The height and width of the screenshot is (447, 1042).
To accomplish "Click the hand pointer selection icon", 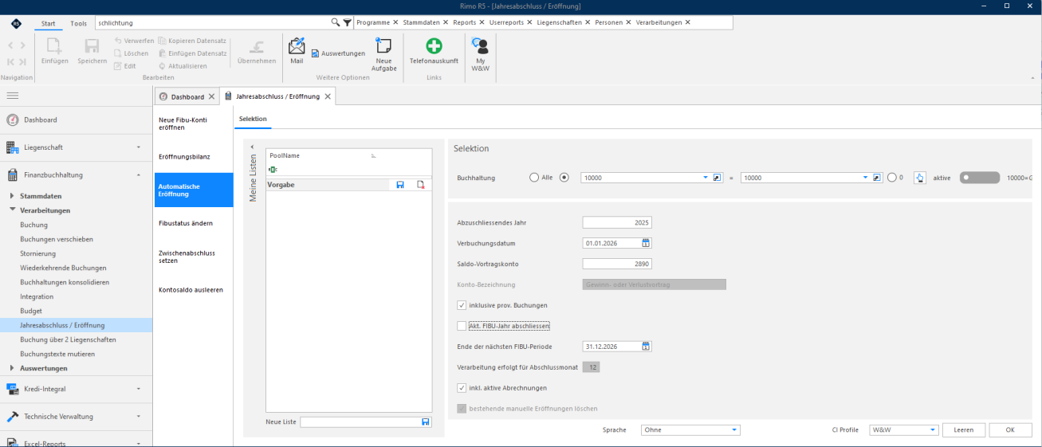I will (x=918, y=178).
